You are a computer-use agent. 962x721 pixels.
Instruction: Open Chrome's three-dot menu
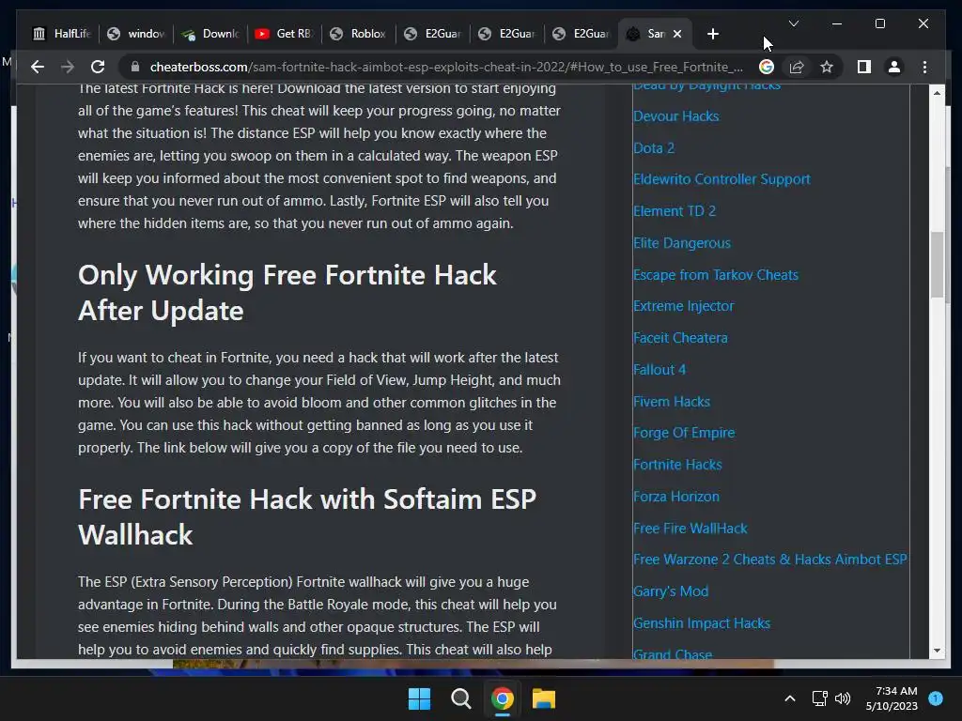pos(924,67)
